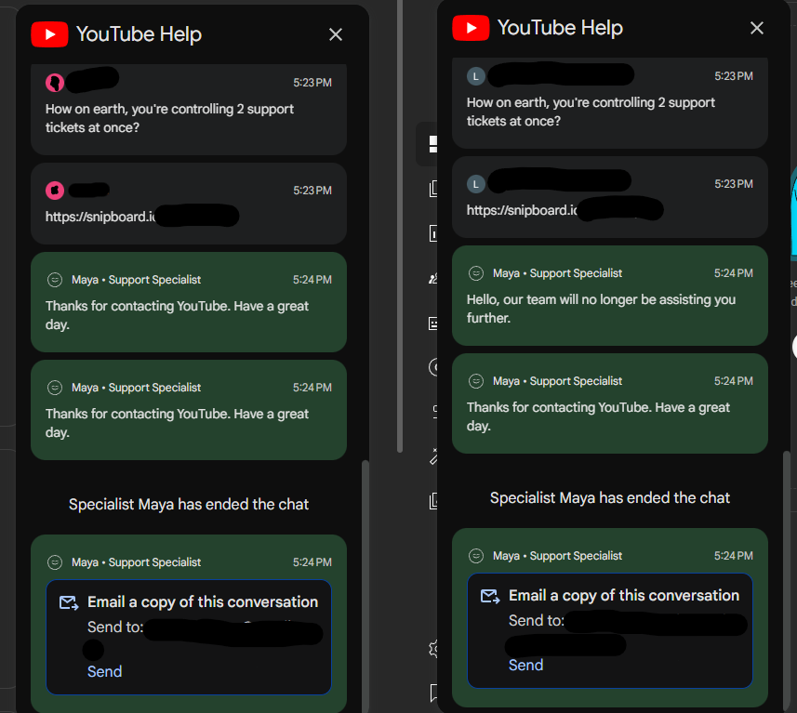797x713 pixels.
Task: Click 'How on earth' message text in right panel
Action: [x=591, y=112]
